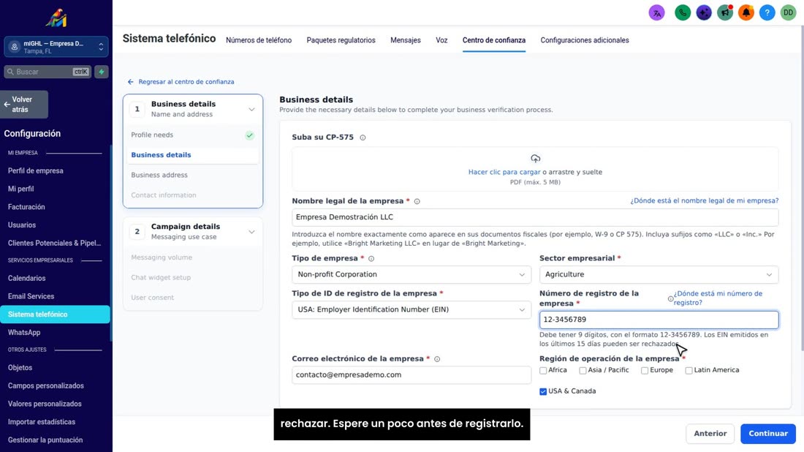The width and height of the screenshot is (804, 452).
Task: Click info icon beside Correo electrónico de la empresa
Action: 437,359
